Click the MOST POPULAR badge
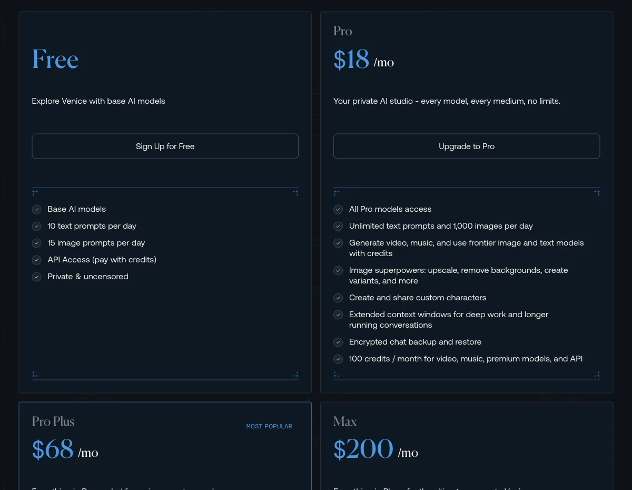632x490 pixels. 269,426
